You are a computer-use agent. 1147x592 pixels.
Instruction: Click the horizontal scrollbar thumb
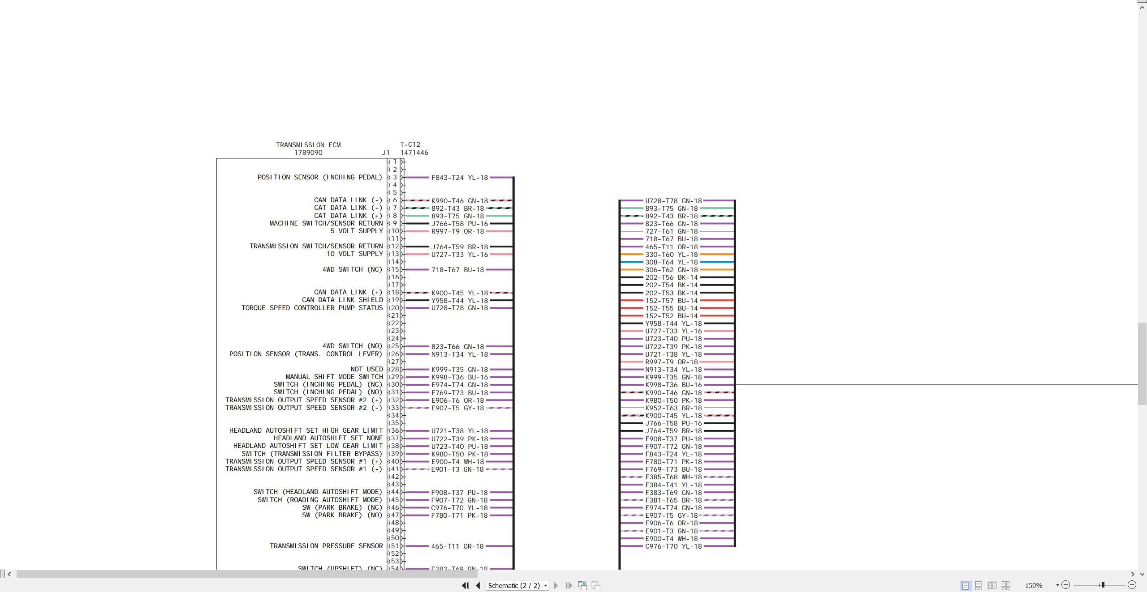pos(247,574)
